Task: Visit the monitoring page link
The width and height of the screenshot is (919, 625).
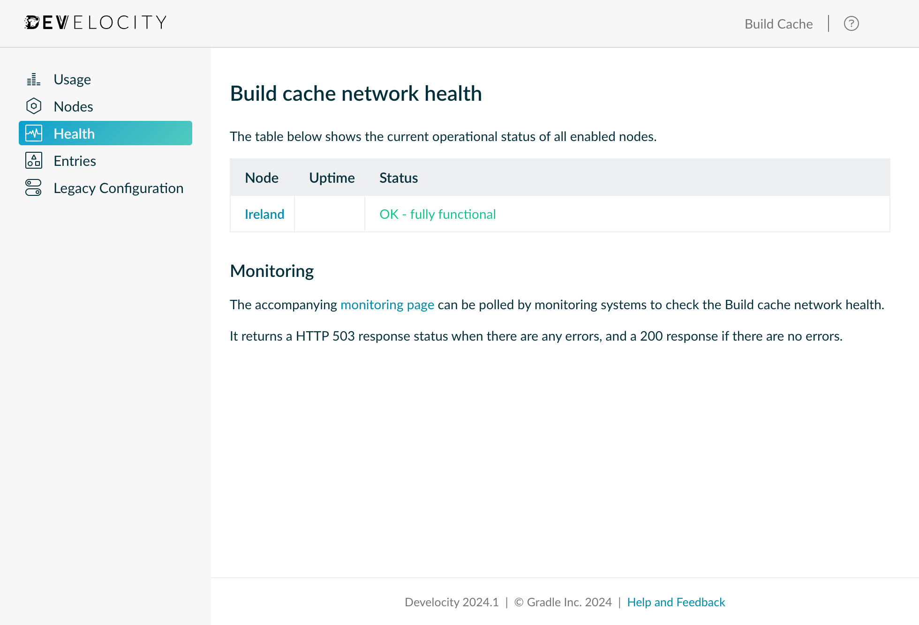Action: coord(387,304)
